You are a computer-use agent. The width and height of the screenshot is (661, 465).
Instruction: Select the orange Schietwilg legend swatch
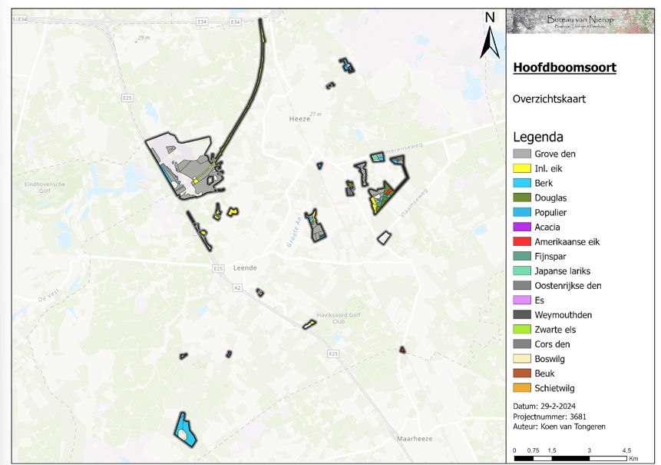click(x=521, y=388)
